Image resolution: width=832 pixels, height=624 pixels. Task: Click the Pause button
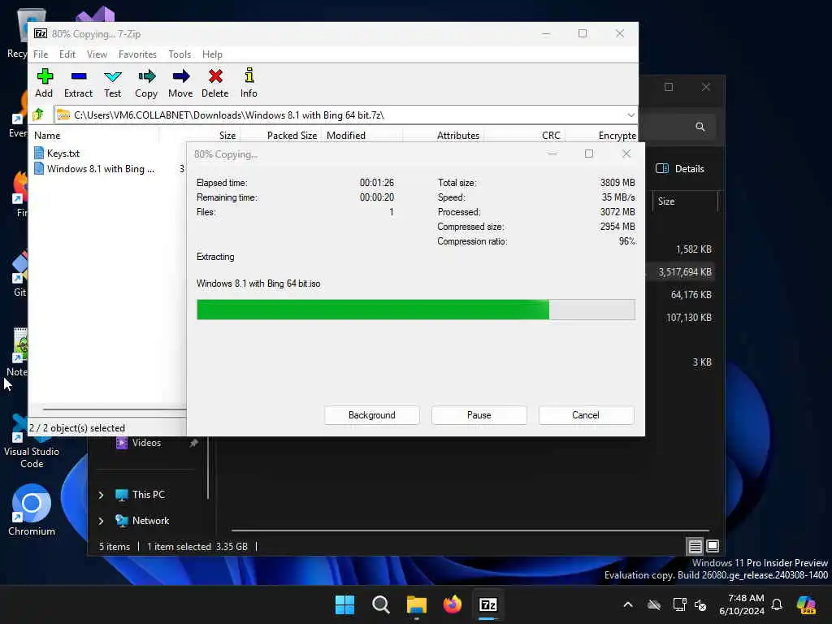[479, 415]
